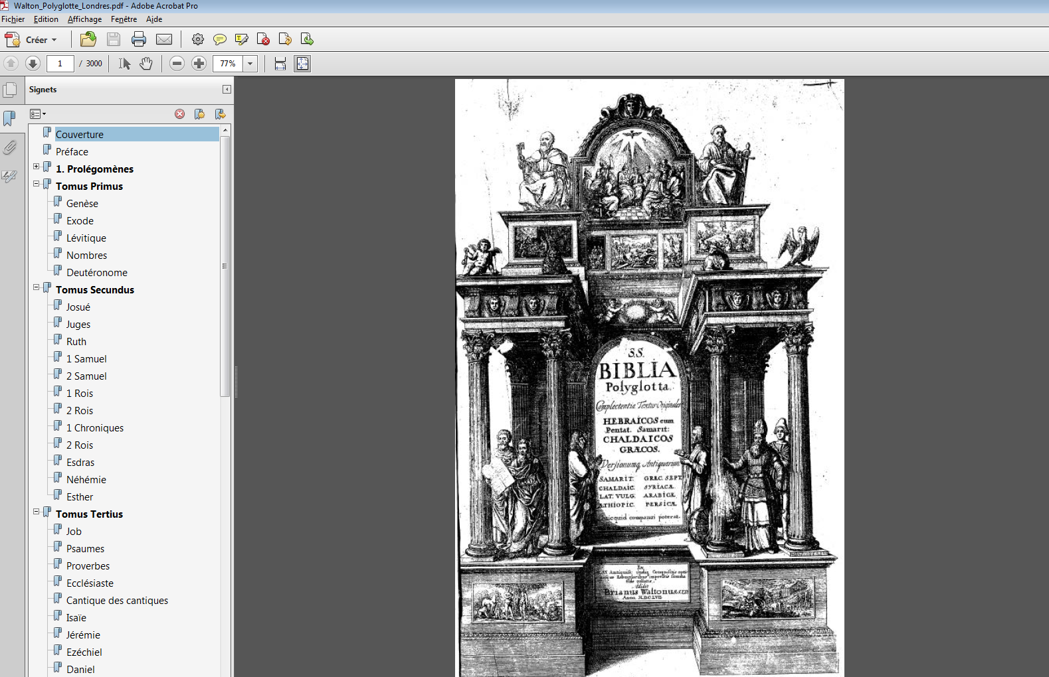Zoom out with the minus button

pos(177,64)
